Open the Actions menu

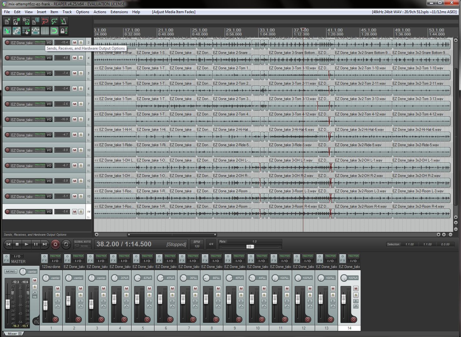click(100, 12)
